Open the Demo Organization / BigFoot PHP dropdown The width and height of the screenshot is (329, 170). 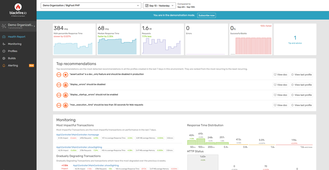pyautogui.click(x=91, y=6)
